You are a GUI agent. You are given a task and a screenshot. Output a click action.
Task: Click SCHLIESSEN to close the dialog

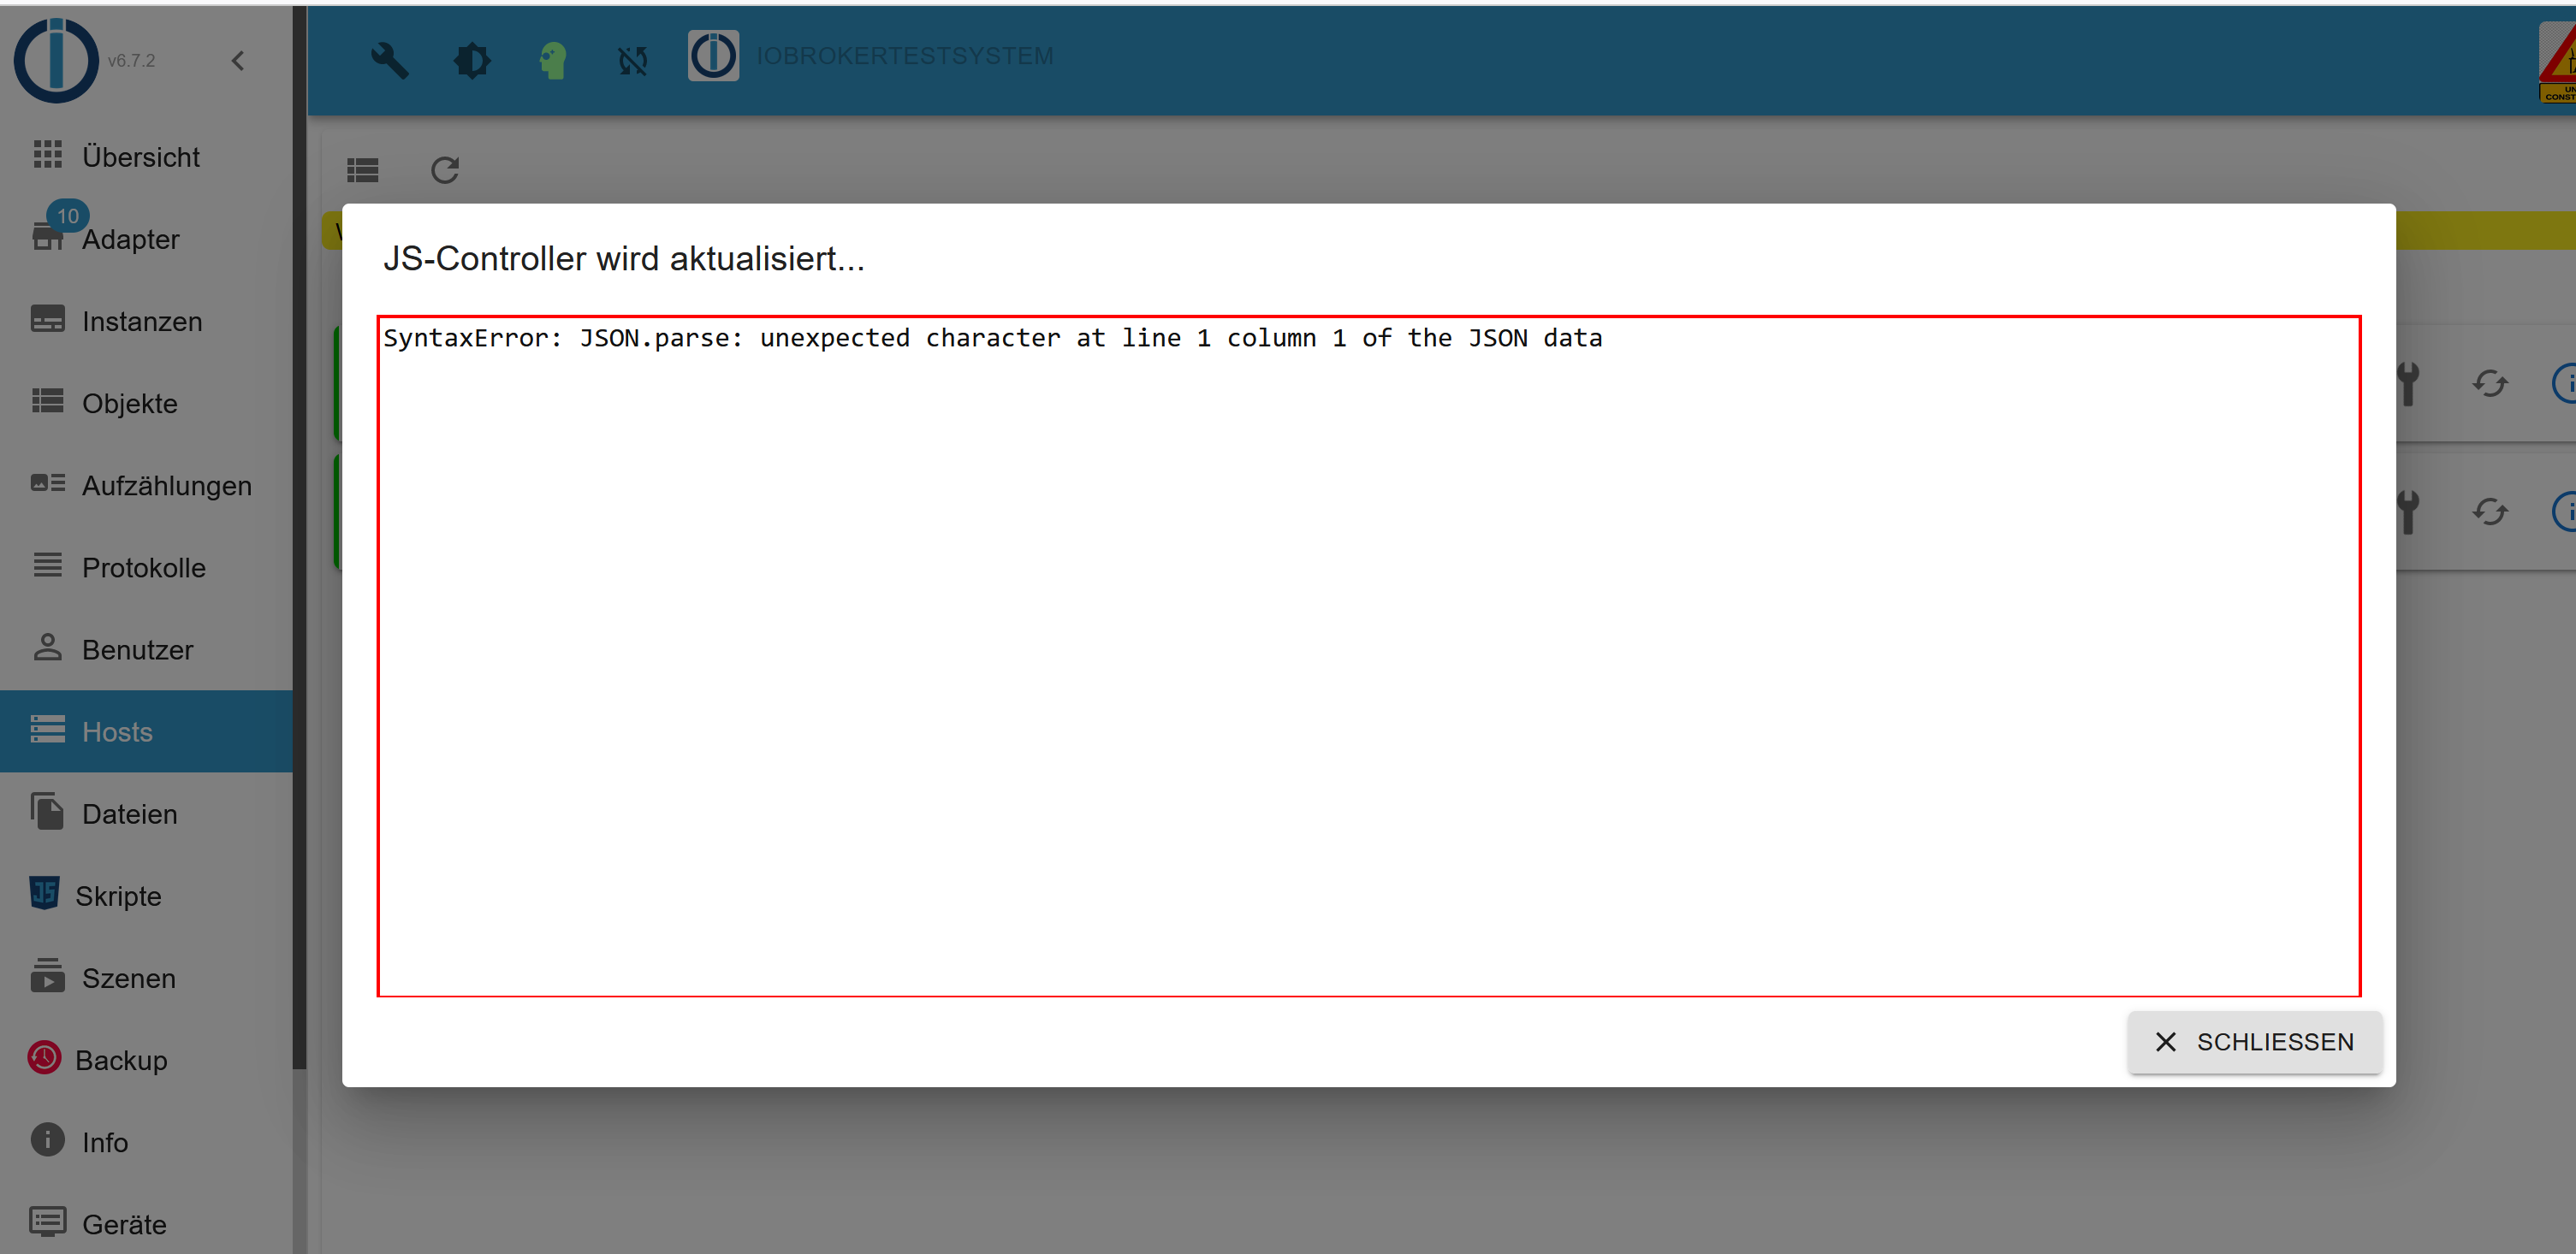(x=2254, y=1042)
